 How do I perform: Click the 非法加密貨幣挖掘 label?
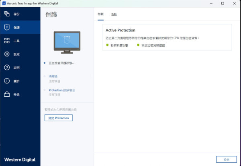click(x=153, y=45)
